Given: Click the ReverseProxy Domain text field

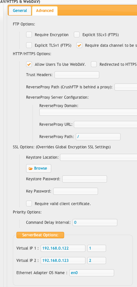Looking at the screenshot, I should (x=88, y=112).
